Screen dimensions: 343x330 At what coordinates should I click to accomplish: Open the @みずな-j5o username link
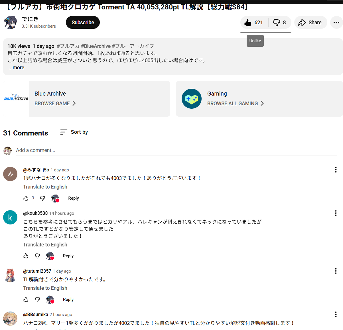(x=36, y=170)
